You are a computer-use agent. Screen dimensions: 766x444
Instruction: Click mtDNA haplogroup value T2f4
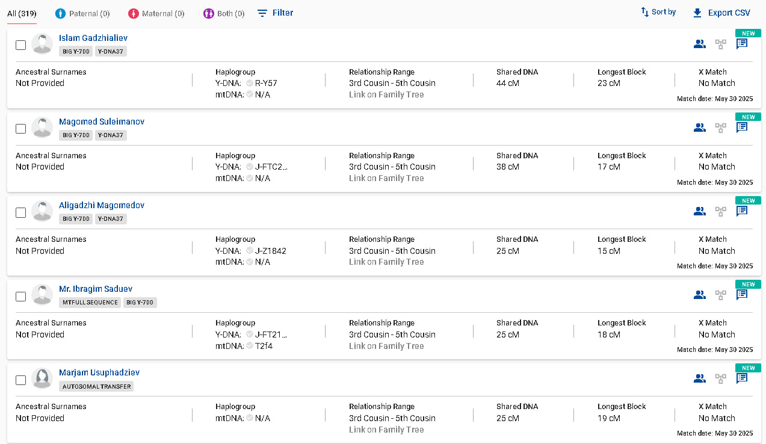[264, 346]
